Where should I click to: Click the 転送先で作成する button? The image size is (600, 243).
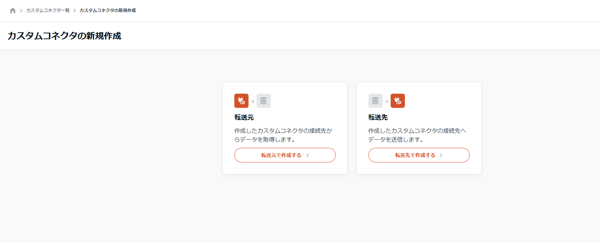pyautogui.click(x=419, y=155)
